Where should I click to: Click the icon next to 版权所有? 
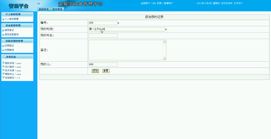[4, 63]
